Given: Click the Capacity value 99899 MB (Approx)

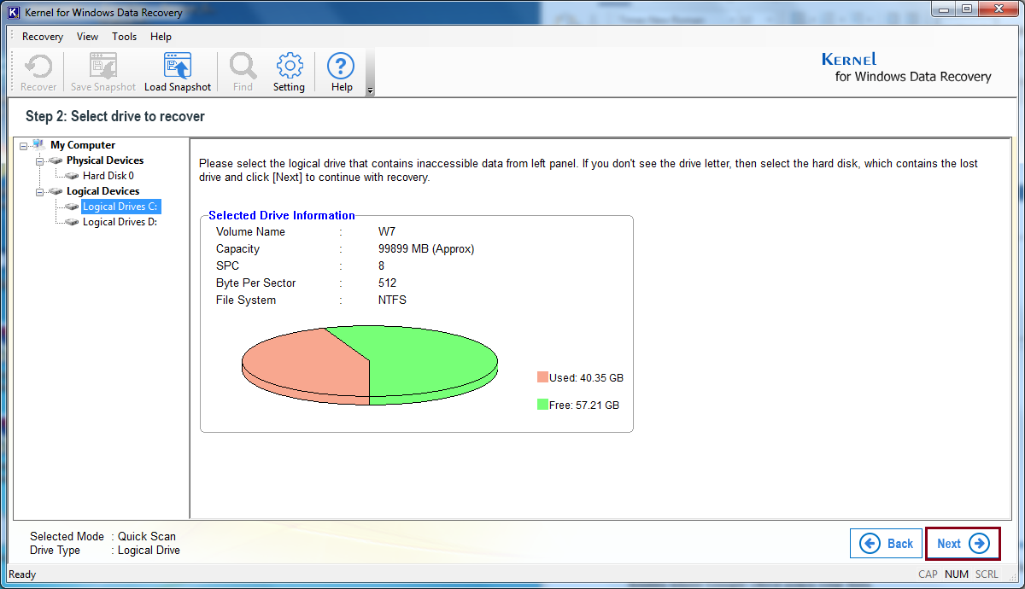Looking at the screenshot, I should (426, 249).
